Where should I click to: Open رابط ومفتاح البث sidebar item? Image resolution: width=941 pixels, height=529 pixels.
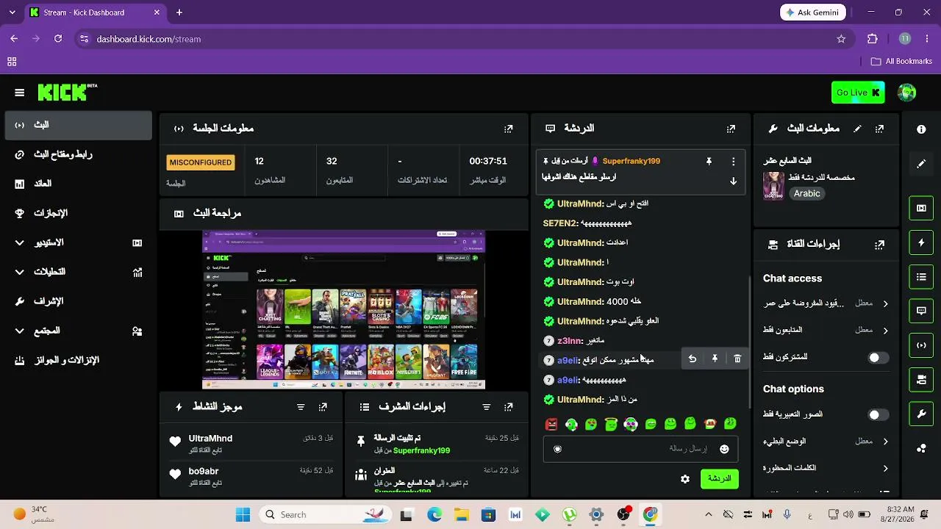[x=78, y=154]
